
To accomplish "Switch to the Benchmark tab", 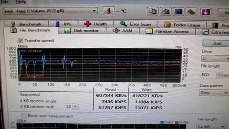I will tap(26, 24).
